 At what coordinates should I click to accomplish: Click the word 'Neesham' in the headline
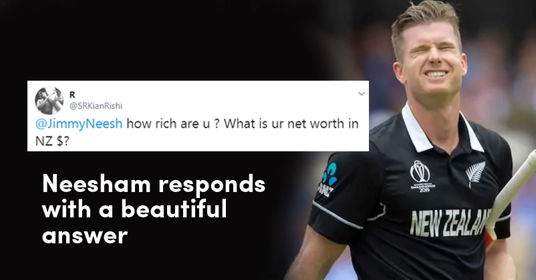click(96, 184)
